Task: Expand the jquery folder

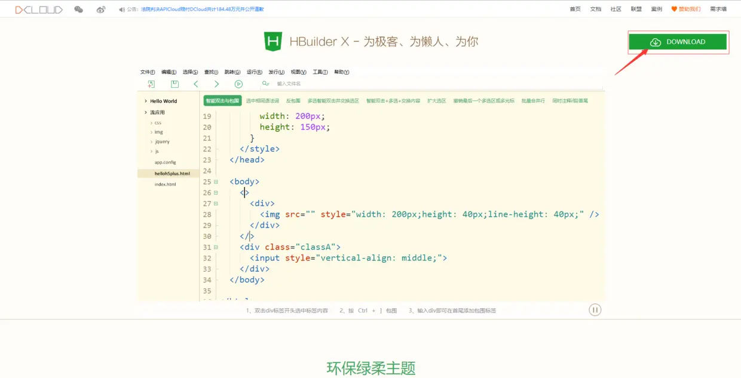Action: 151,142
